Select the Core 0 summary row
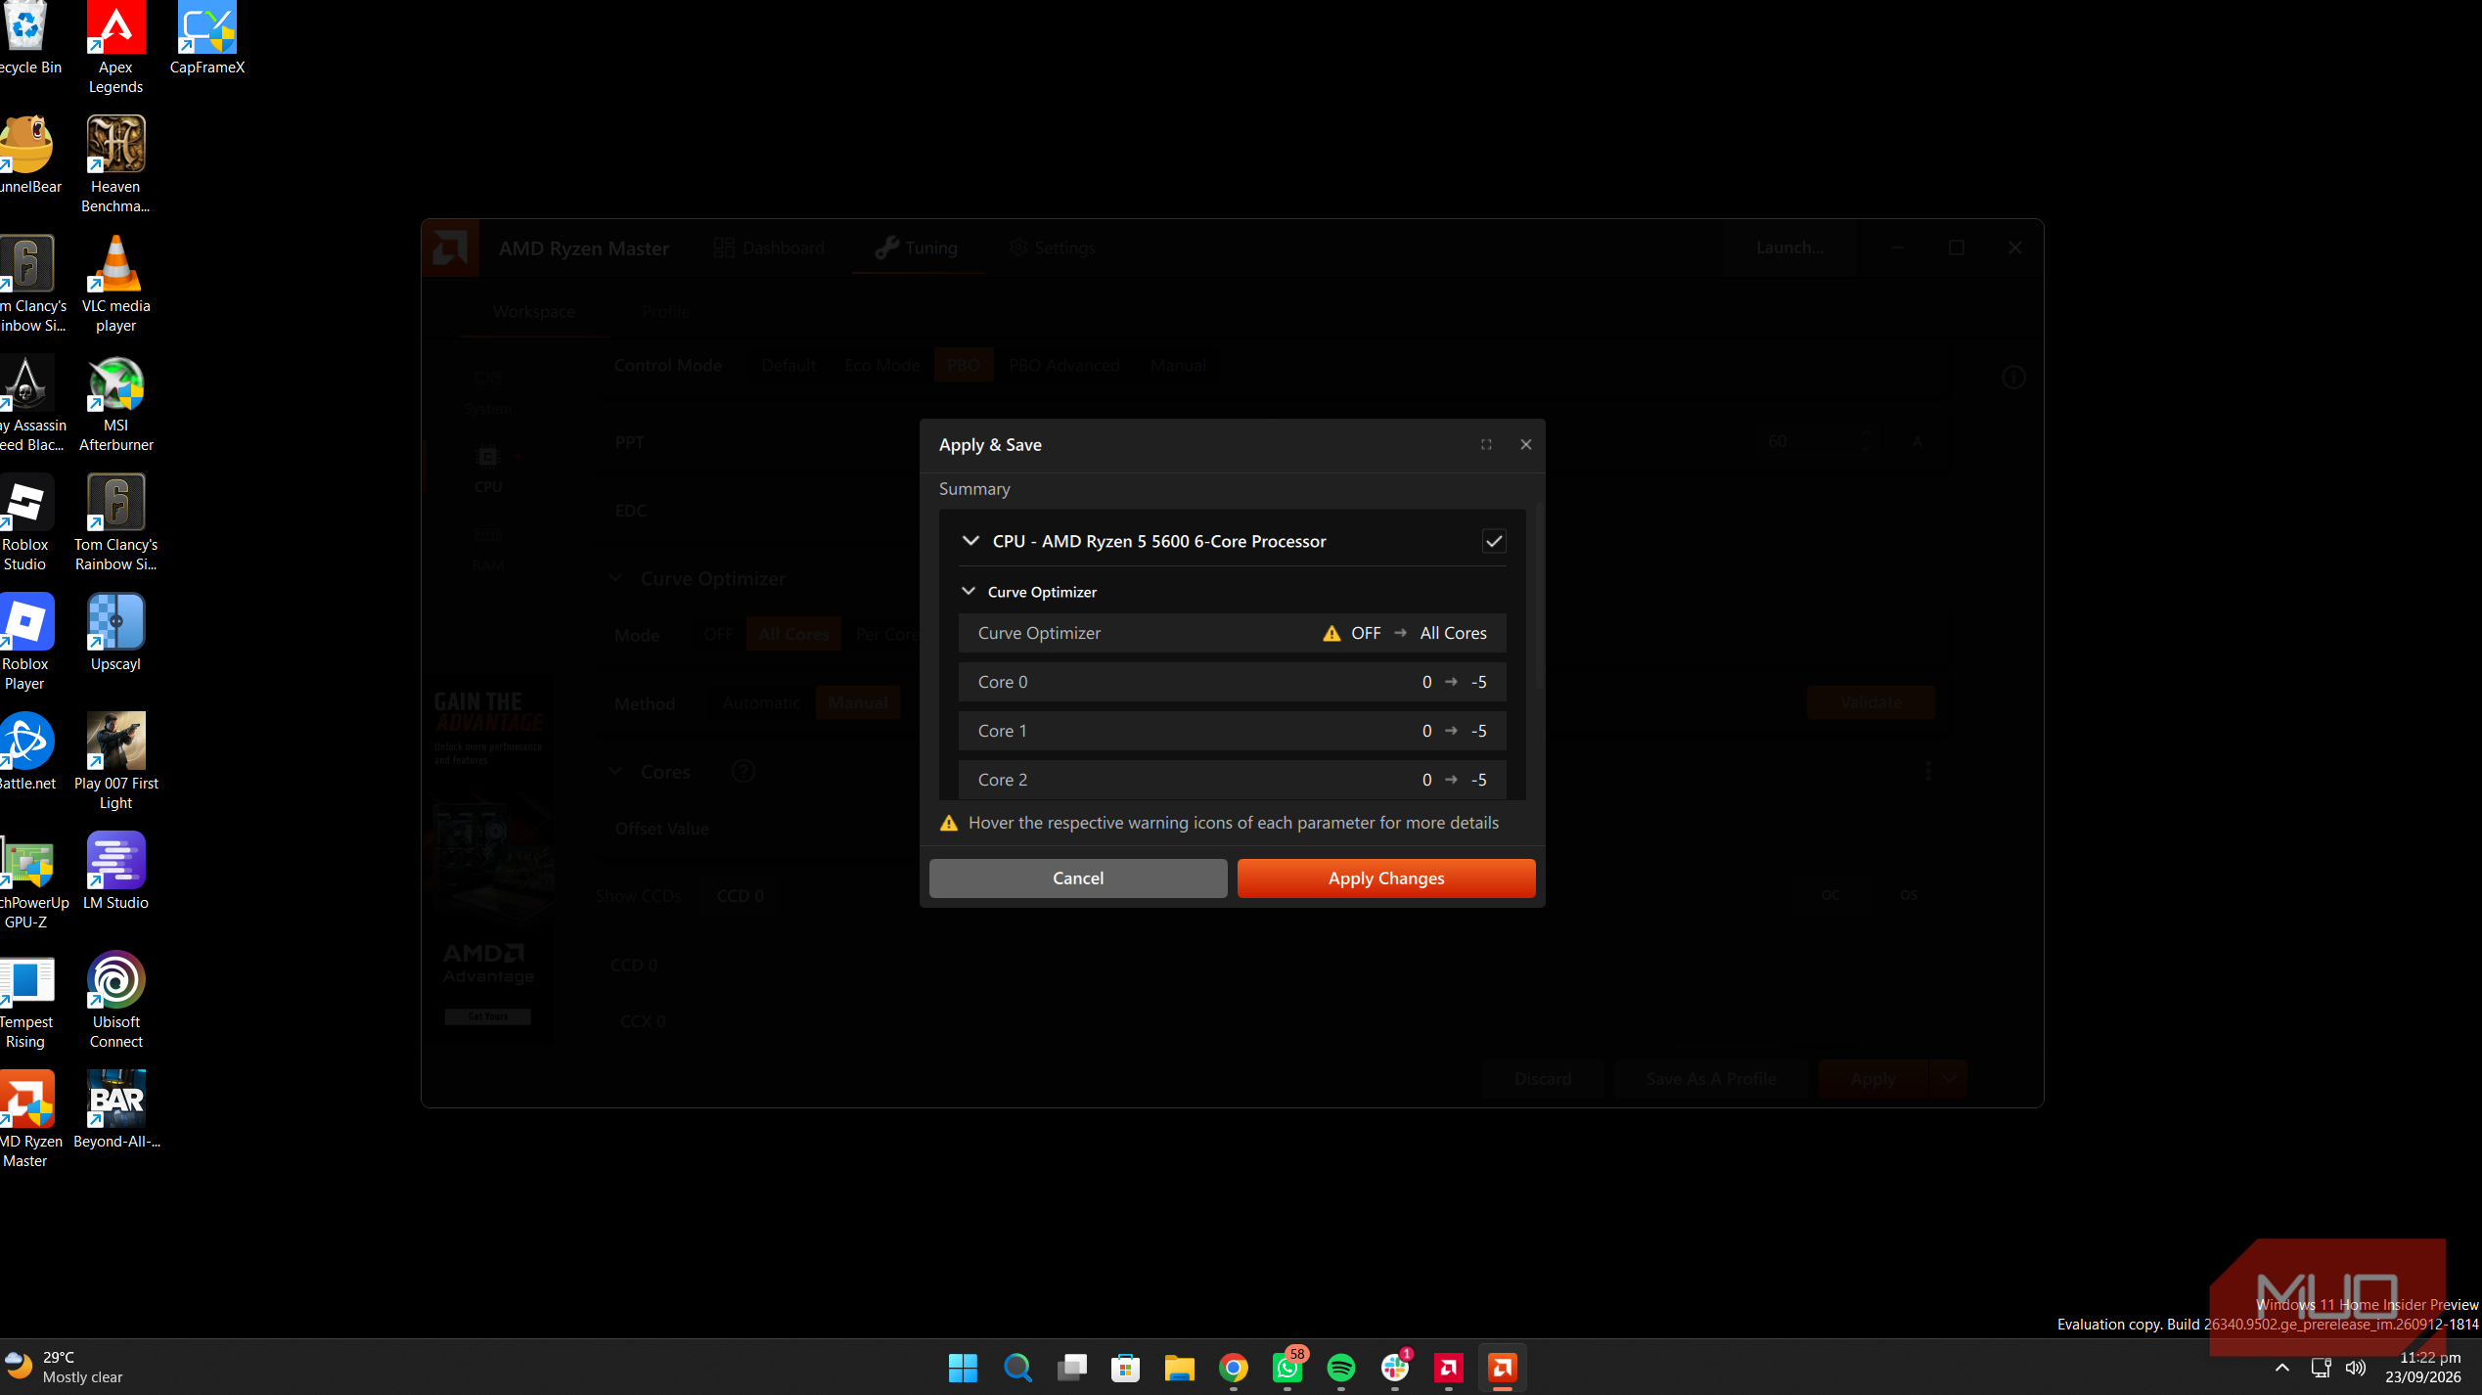The height and width of the screenshot is (1395, 2482). pos(1232,682)
